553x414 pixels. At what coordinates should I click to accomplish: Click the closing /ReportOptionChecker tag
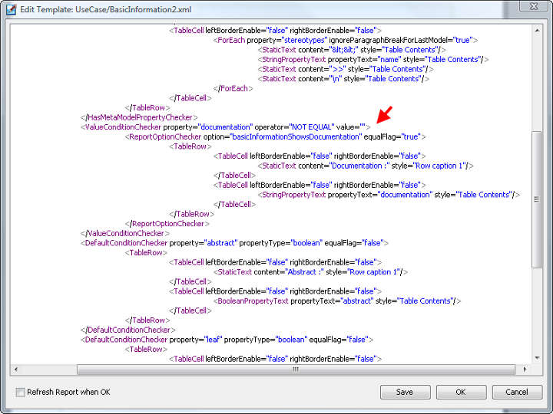pyautogui.click(x=167, y=224)
